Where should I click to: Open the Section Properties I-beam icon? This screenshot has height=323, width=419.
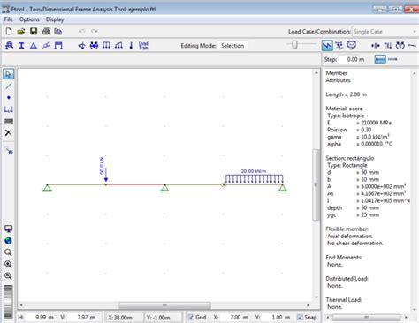pos(21,46)
